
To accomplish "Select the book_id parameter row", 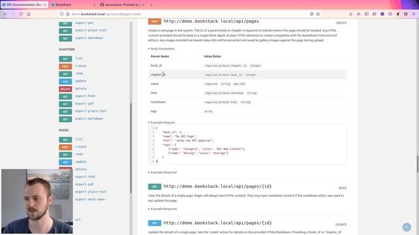I will pyautogui.click(x=247, y=65).
